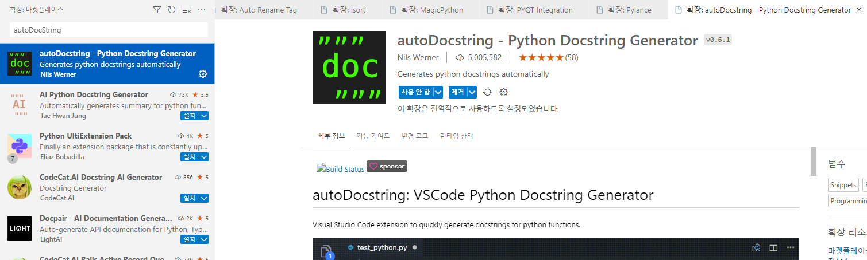Click the 5,005,582 install count
The image size is (867, 260).
pyautogui.click(x=479, y=57)
